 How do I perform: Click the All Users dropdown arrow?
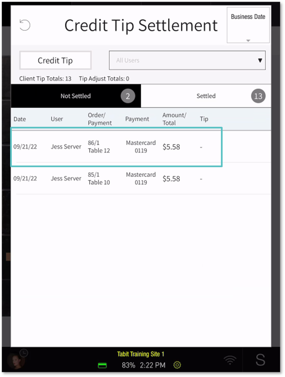pyautogui.click(x=260, y=60)
